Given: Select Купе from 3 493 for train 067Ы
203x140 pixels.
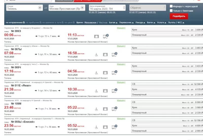Looking at the screenshot, I should pos(167,48).
